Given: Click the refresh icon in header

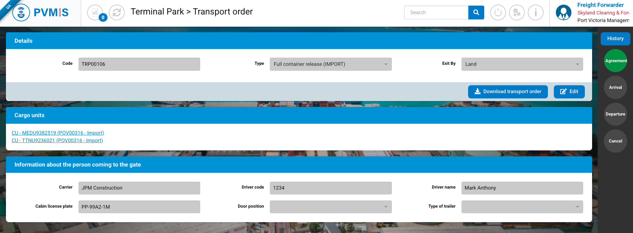Looking at the screenshot, I should point(117,13).
